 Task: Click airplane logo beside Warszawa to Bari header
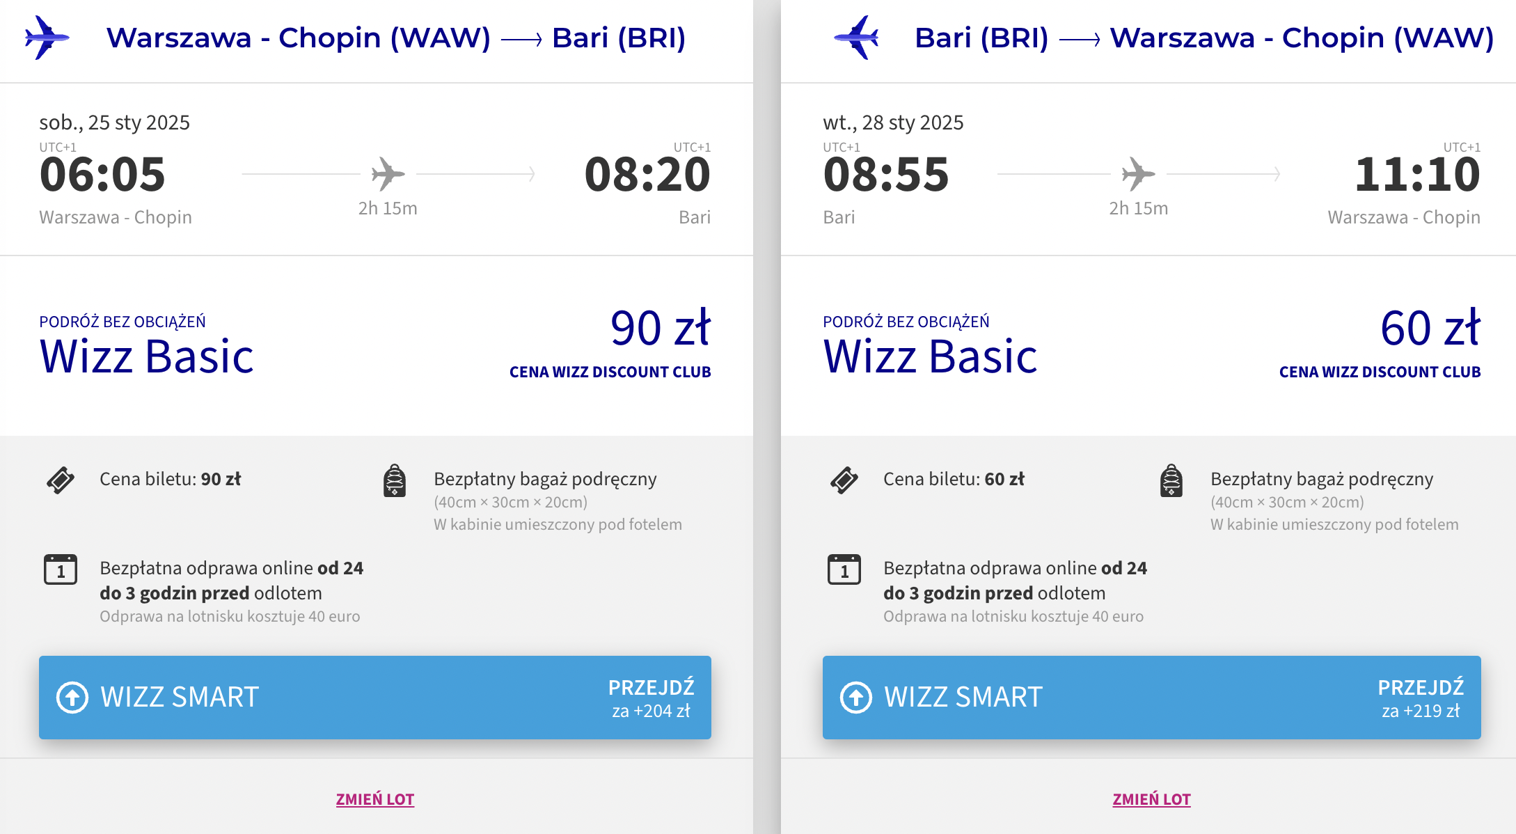[47, 38]
